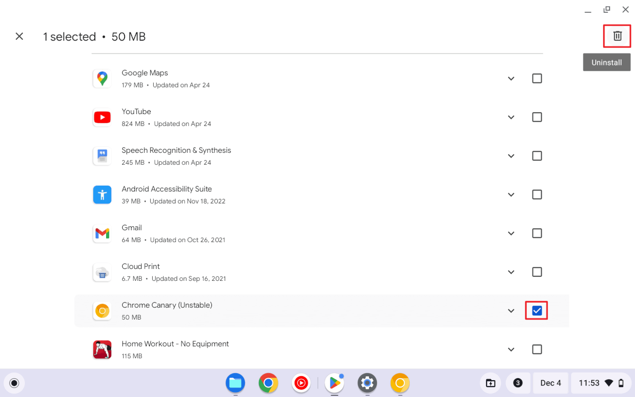Click the Gmail app icon
Screen dimensions: 635x397
pyautogui.click(x=102, y=233)
